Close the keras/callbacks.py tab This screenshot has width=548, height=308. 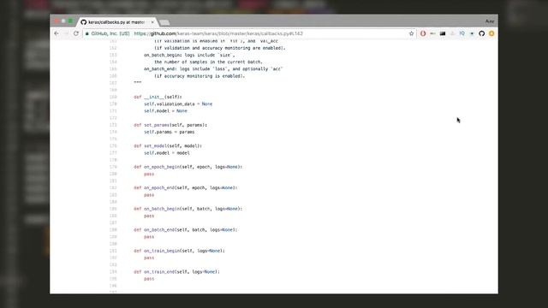[152, 22]
